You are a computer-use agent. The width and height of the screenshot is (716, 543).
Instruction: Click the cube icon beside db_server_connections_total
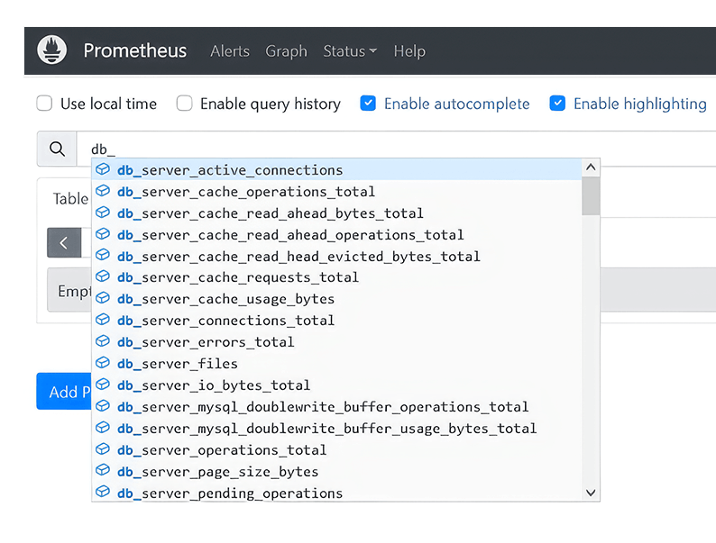click(103, 319)
